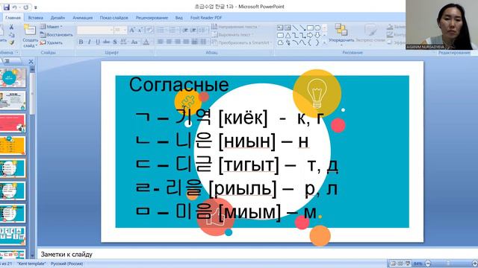Image resolution: width=478 pixels, height=268 pixels.
Task: Pick font color with underlined A
Action: click(x=146, y=42)
